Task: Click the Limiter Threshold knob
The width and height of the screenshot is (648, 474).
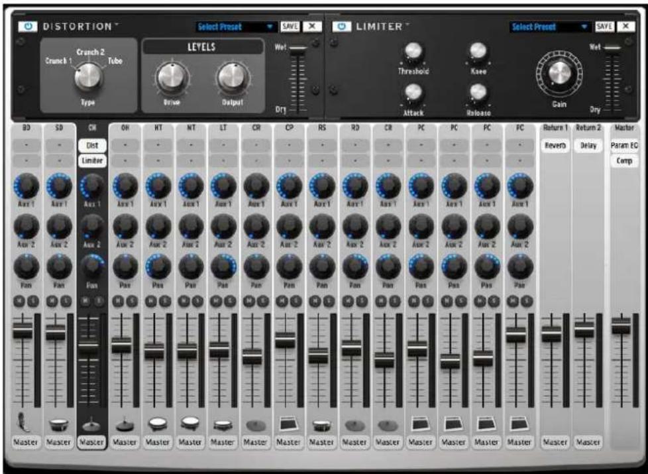Action: pos(413,51)
